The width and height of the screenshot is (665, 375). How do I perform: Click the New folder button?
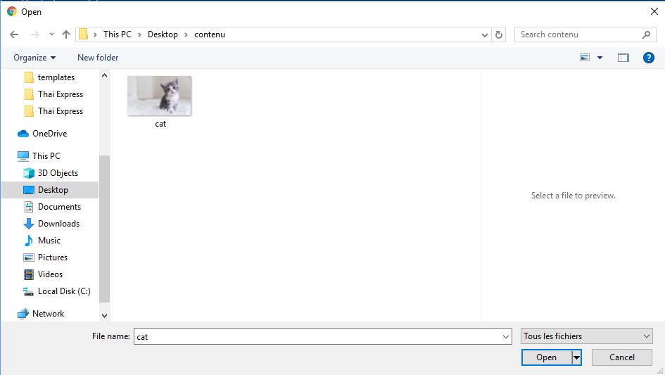point(98,58)
